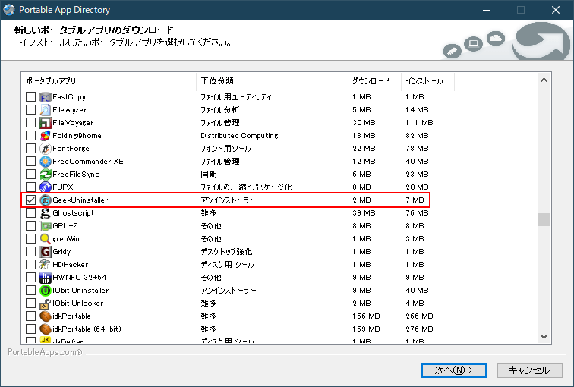The height and width of the screenshot is (387, 574).
Task: Click the HWiNFO 32+64 icon
Action: click(x=45, y=278)
